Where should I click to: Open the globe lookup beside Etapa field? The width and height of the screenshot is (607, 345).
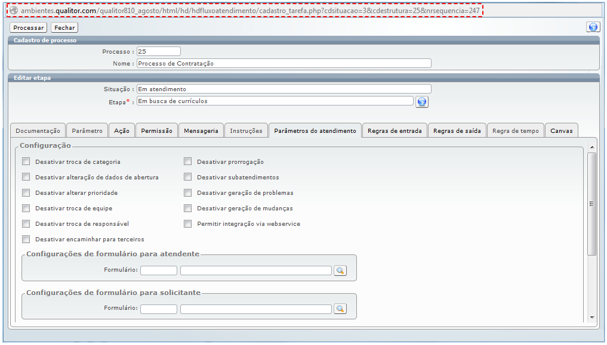[x=422, y=102]
